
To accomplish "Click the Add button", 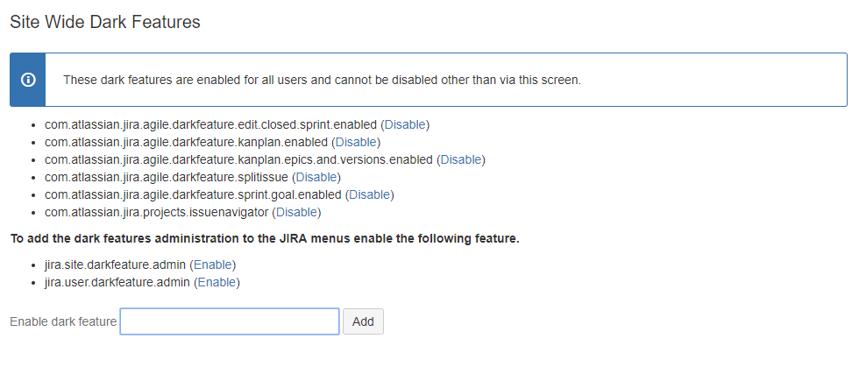I will pyautogui.click(x=363, y=321).
